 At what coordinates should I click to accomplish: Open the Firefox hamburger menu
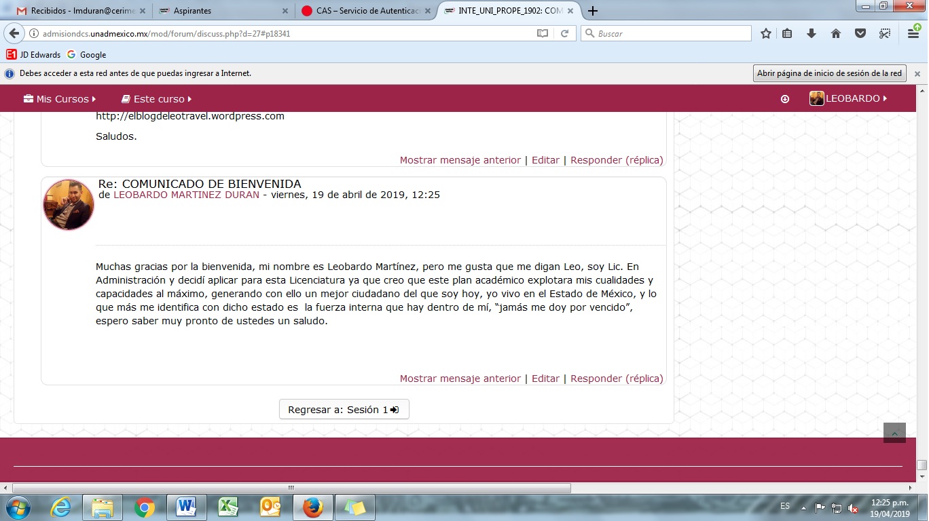(913, 33)
